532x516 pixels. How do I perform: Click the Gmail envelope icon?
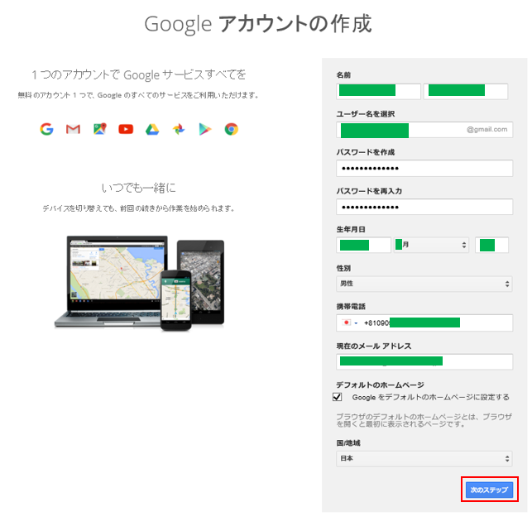(x=73, y=129)
